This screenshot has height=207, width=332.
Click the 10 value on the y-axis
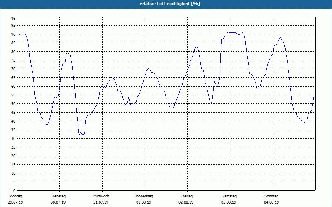[13, 173]
